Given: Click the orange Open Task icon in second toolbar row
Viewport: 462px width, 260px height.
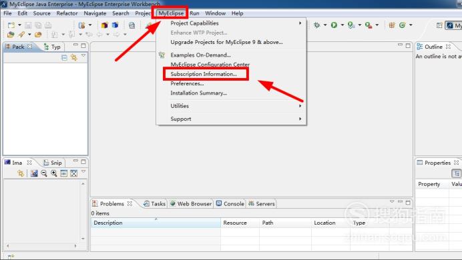Looking at the screenshot, I should [38, 35].
